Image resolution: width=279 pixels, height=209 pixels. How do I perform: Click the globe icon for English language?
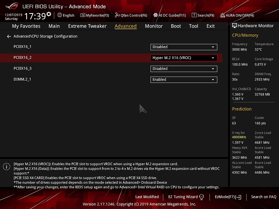pos(60,15)
